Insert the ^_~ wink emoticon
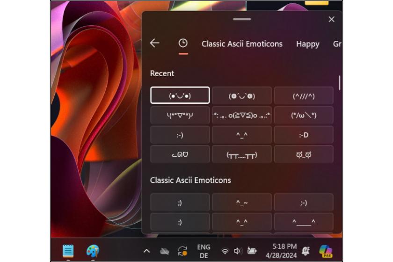Viewport: 393px width, 262px height. [x=242, y=202]
